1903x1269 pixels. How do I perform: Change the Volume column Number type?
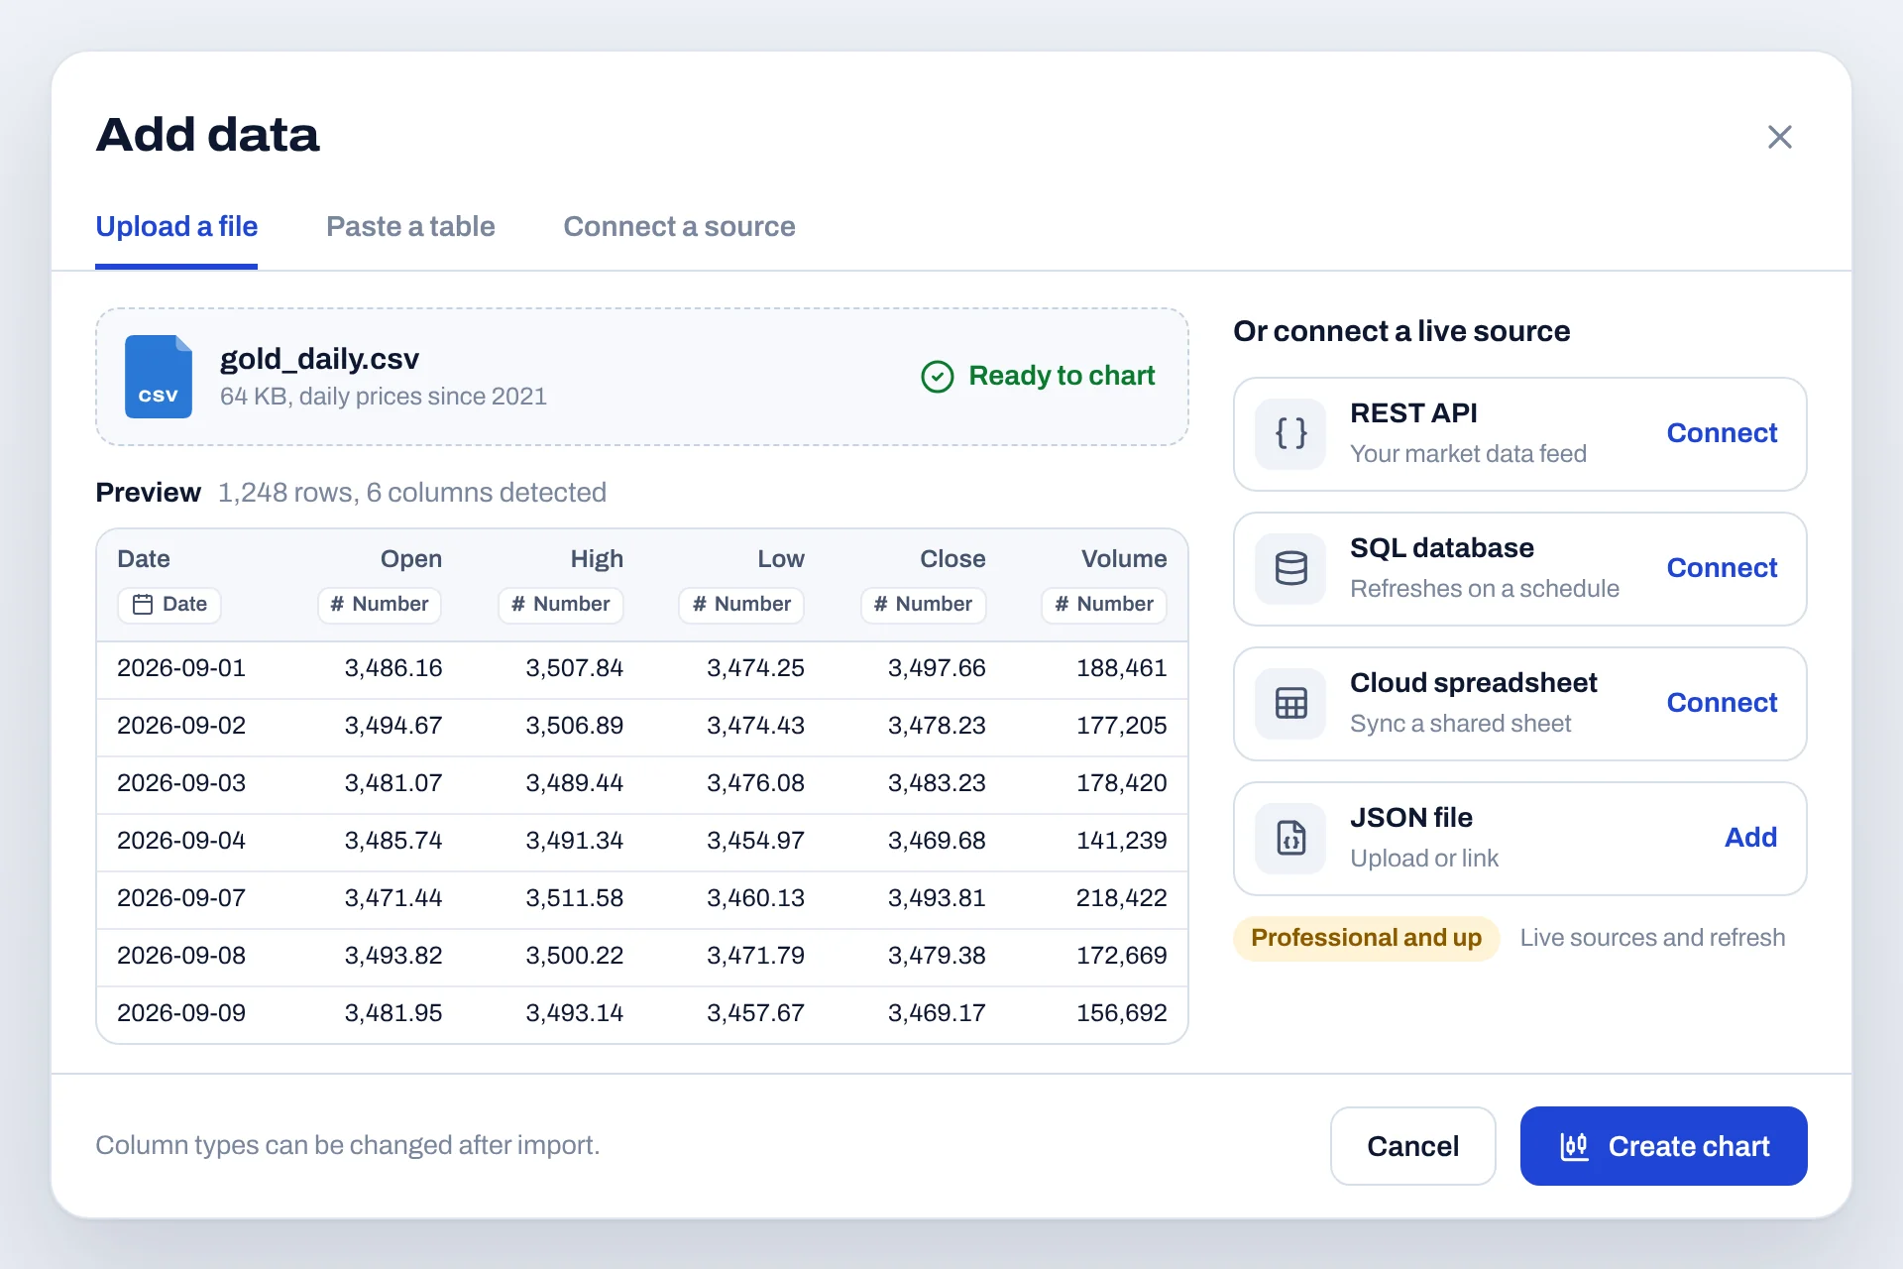(1104, 605)
